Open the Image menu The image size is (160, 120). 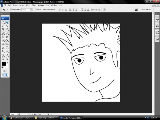15,5
